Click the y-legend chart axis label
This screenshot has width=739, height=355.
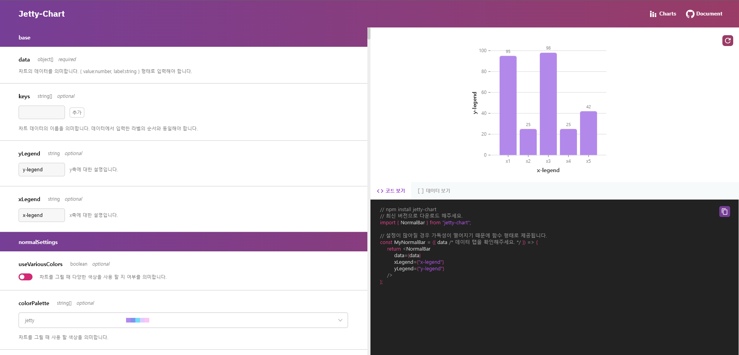474,103
